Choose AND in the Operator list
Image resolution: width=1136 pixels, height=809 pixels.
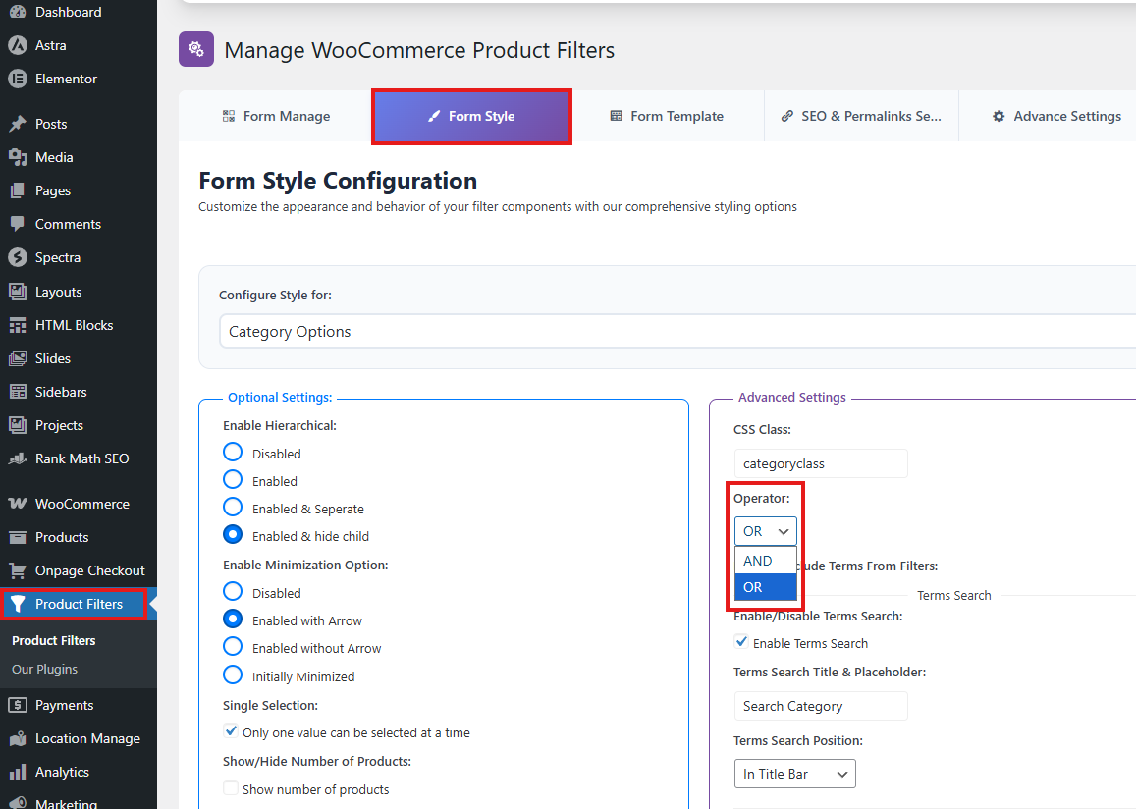coord(765,561)
